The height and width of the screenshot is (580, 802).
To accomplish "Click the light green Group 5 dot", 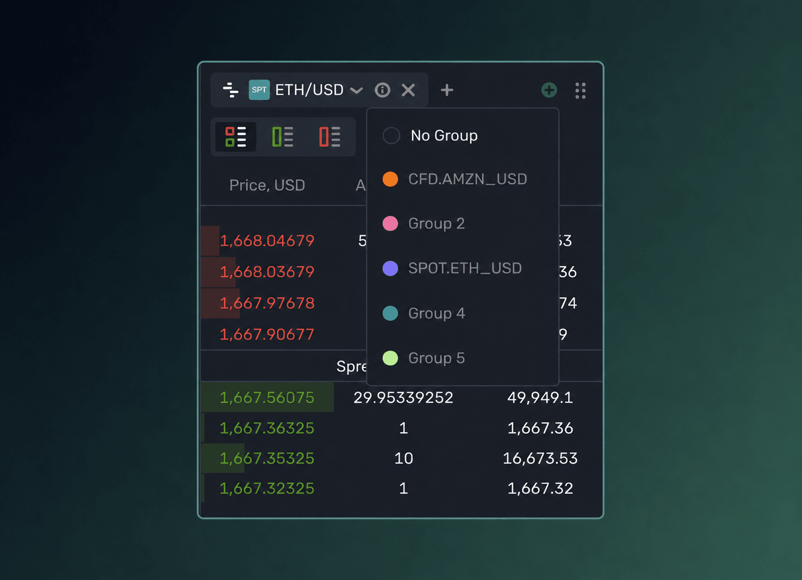I will (390, 358).
